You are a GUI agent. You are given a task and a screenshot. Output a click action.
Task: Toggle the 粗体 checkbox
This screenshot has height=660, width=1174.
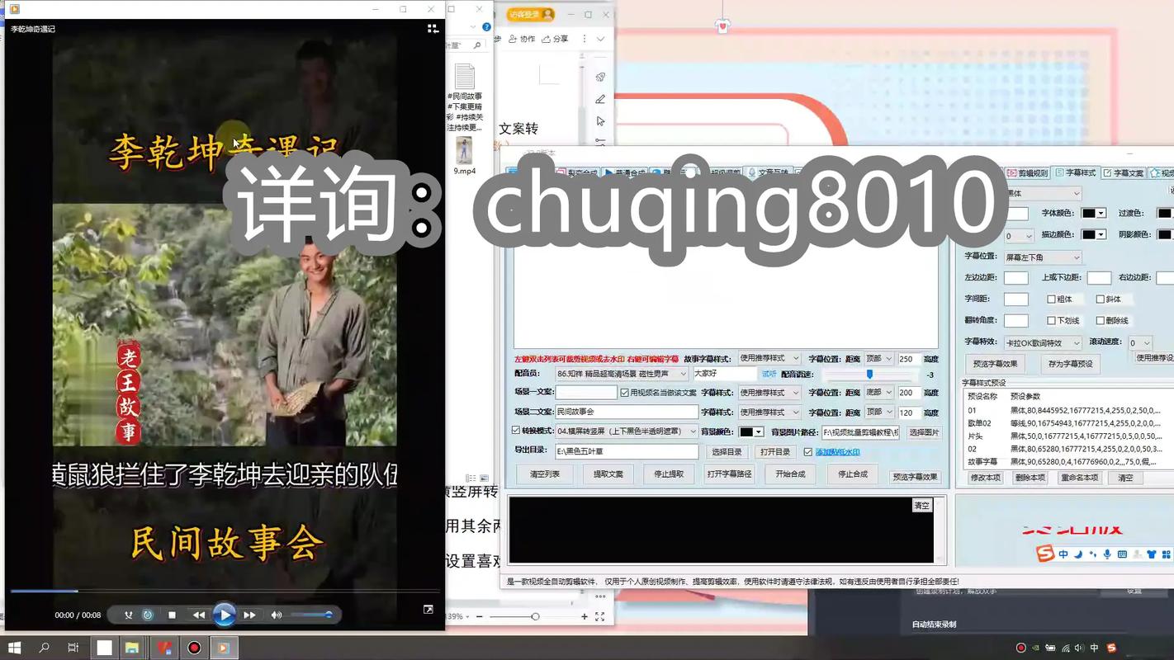(1051, 299)
